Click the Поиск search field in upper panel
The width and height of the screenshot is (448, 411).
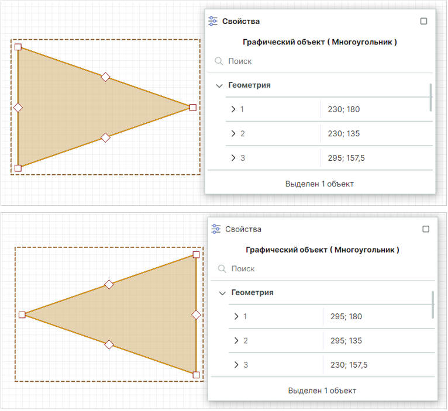[x=322, y=61]
